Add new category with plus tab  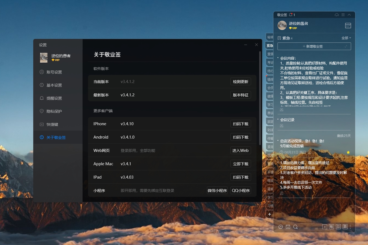270,214
